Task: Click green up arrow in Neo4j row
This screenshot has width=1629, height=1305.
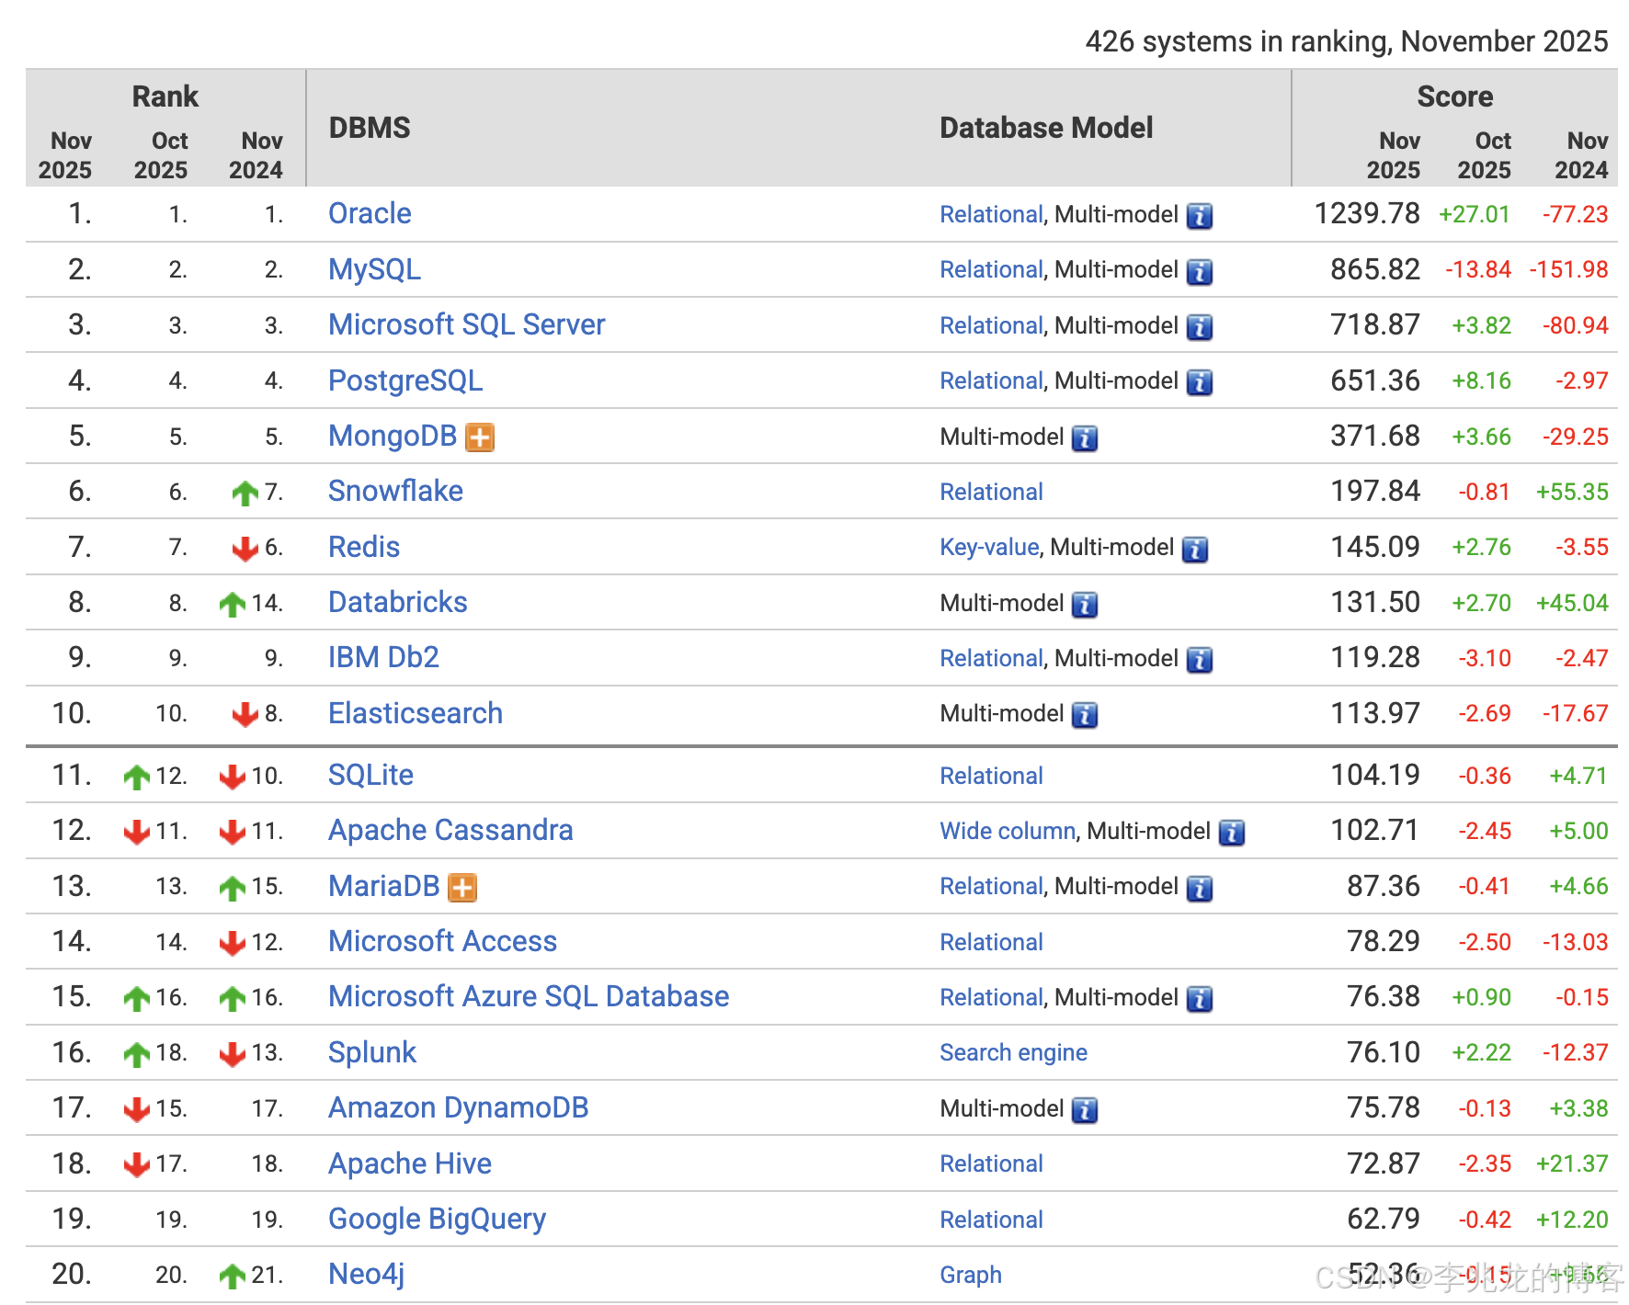Action: pyautogui.click(x=233, y=1276)
